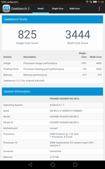This screenshot has width=105, height=169.
Task: Tap the Android back navigation button
Action: point(30,165)
